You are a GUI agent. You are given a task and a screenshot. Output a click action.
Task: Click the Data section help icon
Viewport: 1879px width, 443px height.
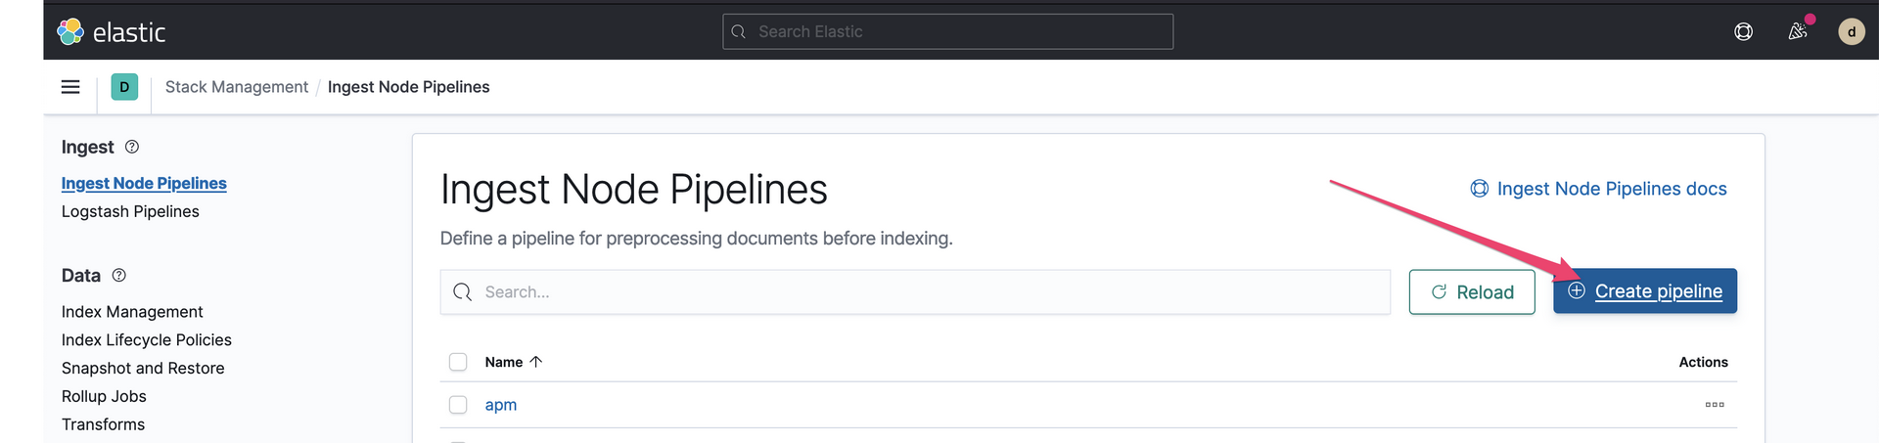coord(119,276)
